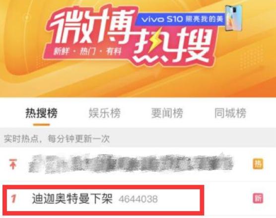Viewport: 276px width, 218px height.
Task: Tap the 新鲜·热门·有料 slogan
Action: click(87, 52)
